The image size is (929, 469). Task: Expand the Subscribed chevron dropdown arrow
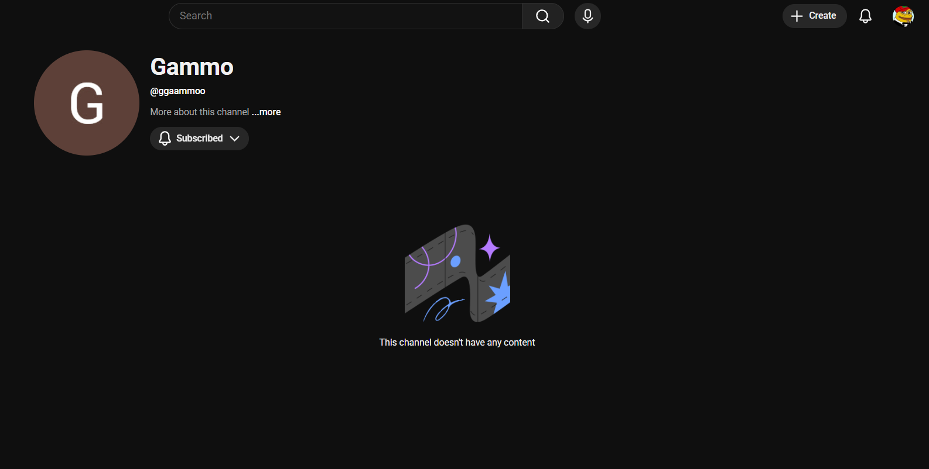click(x=235, y=139)
